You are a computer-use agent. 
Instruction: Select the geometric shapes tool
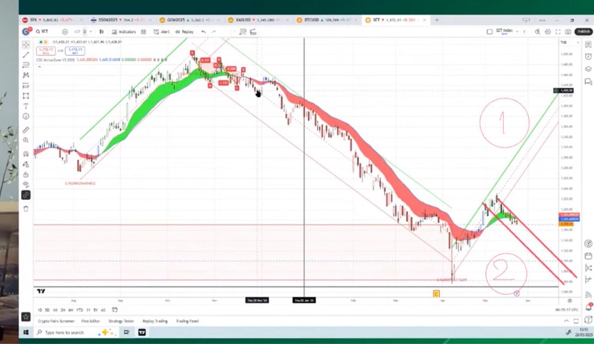point(26,96)
